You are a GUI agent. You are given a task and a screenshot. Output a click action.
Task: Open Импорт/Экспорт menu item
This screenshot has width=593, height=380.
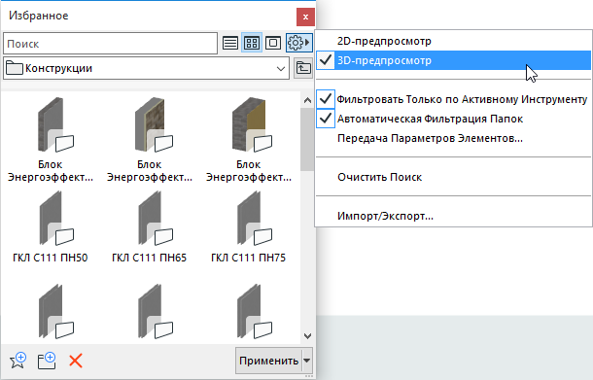[453, 216]
